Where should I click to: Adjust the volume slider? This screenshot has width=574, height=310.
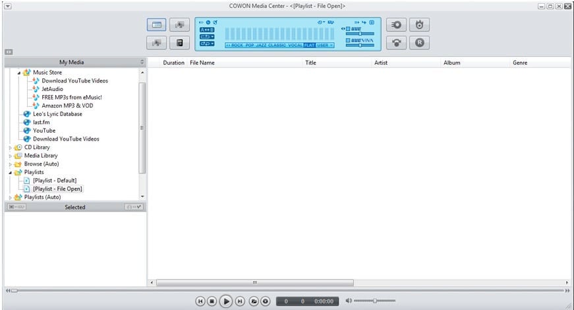coord(374,301)
